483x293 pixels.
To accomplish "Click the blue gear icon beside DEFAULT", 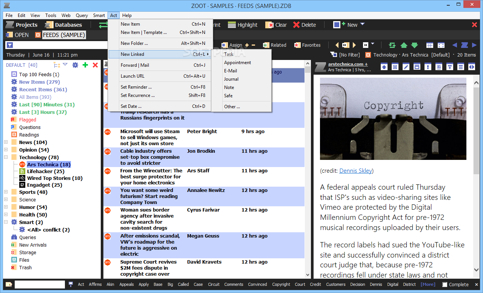I will click(75, 65).
